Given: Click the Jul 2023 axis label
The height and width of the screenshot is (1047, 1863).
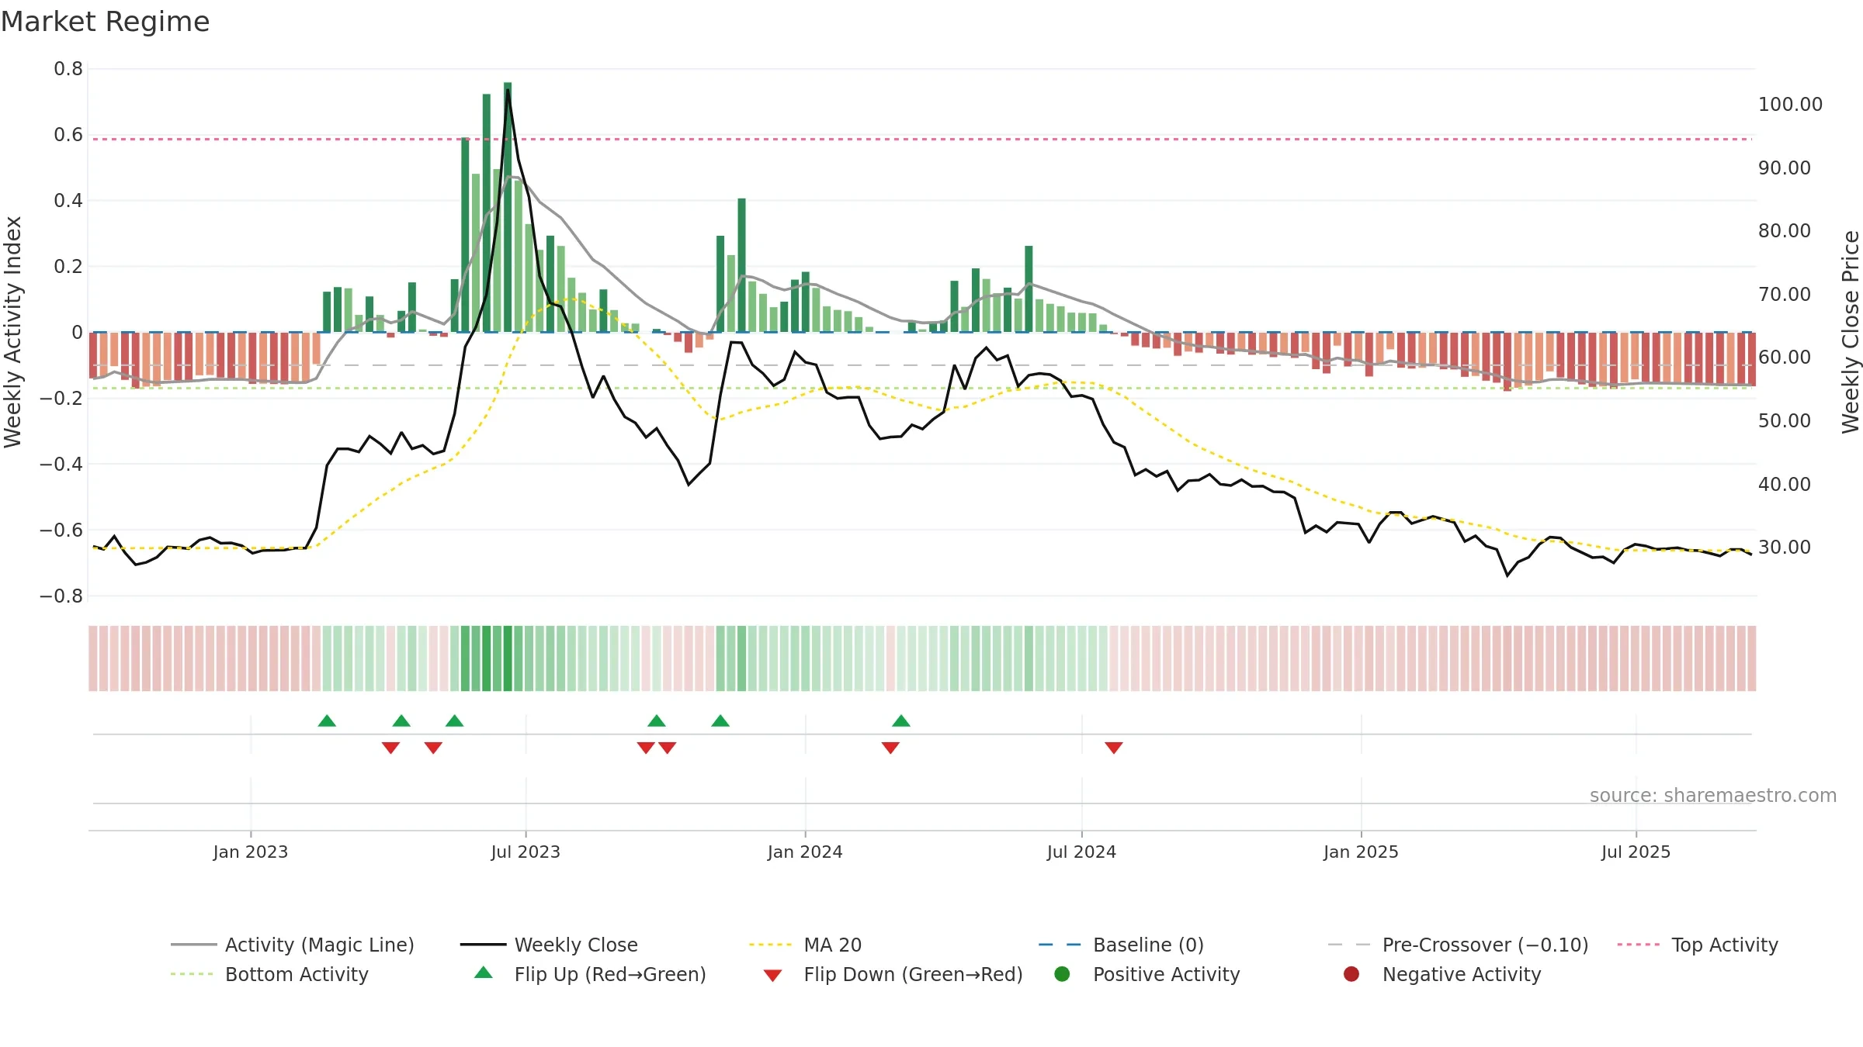Looking at the screenshot, I should [x=526, y=852].
